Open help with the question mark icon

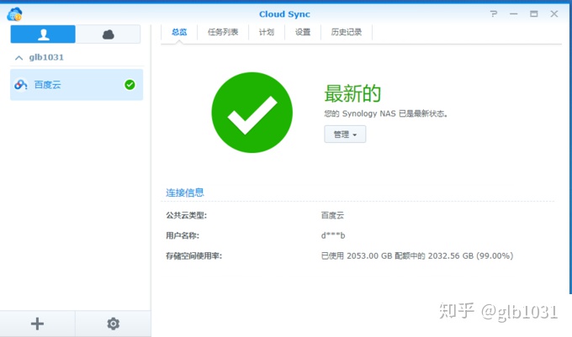click(494, 13)
